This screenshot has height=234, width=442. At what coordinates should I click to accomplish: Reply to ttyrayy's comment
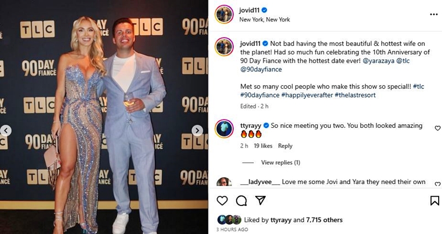285,146
